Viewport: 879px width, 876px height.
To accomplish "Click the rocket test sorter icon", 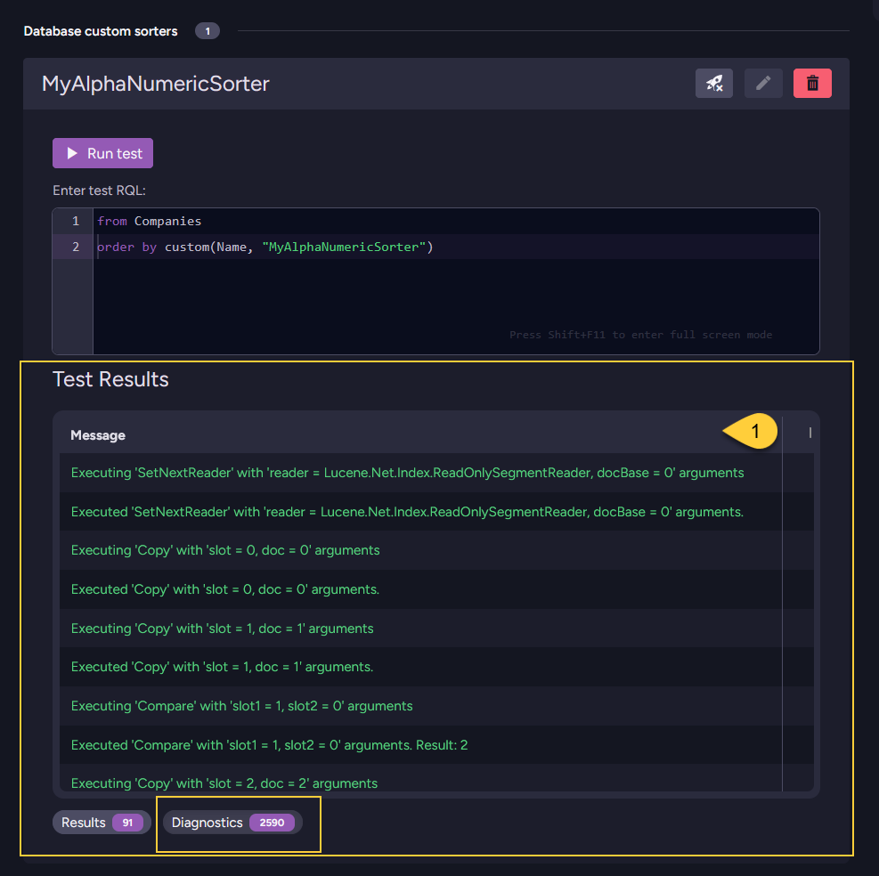I will (713, 84).
